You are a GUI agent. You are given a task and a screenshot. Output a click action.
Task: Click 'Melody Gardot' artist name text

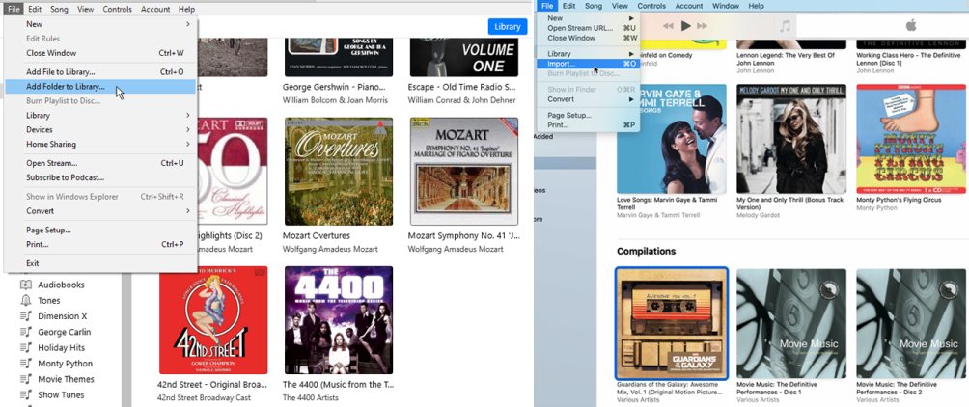pos(756,215)
